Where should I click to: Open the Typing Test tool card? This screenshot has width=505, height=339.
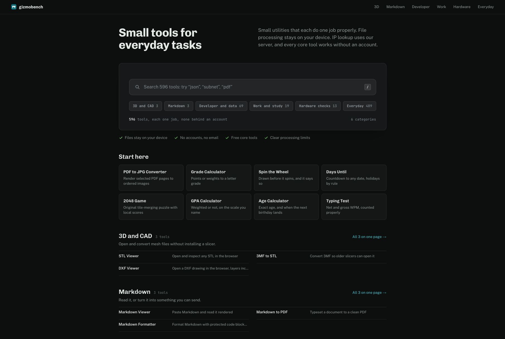354,207
